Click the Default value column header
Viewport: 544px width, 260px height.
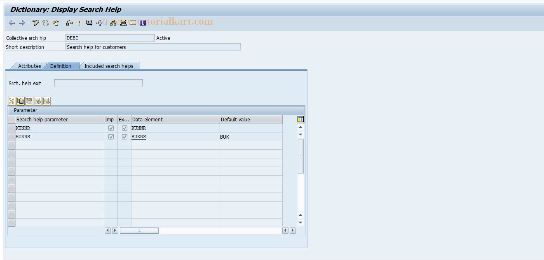[x=251, y=120]
